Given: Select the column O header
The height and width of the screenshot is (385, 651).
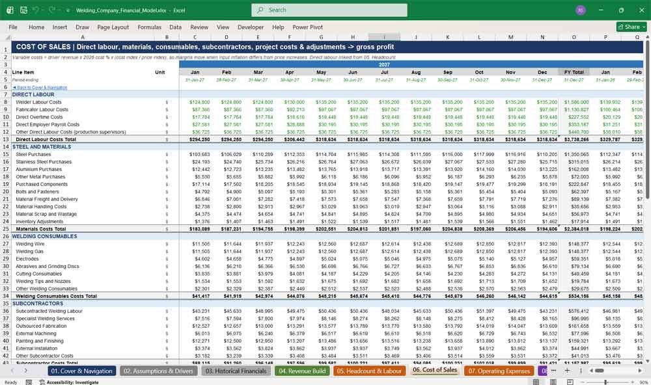Looking at the screenshot, I should [574, 37].
